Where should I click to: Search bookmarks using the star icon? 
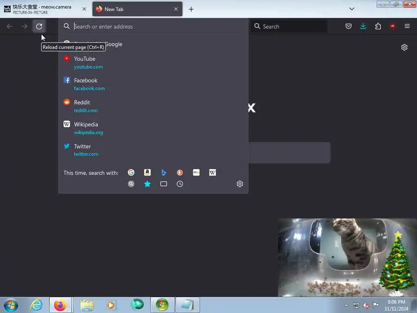147,184
